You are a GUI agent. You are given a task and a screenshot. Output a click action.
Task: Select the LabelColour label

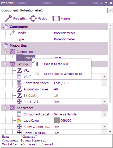point(32,121)
